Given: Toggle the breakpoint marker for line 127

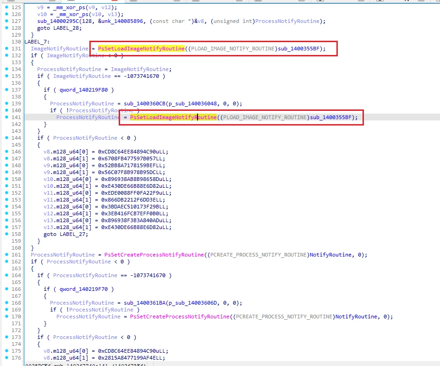Looking at the screenshot, I should pos(7,21).
